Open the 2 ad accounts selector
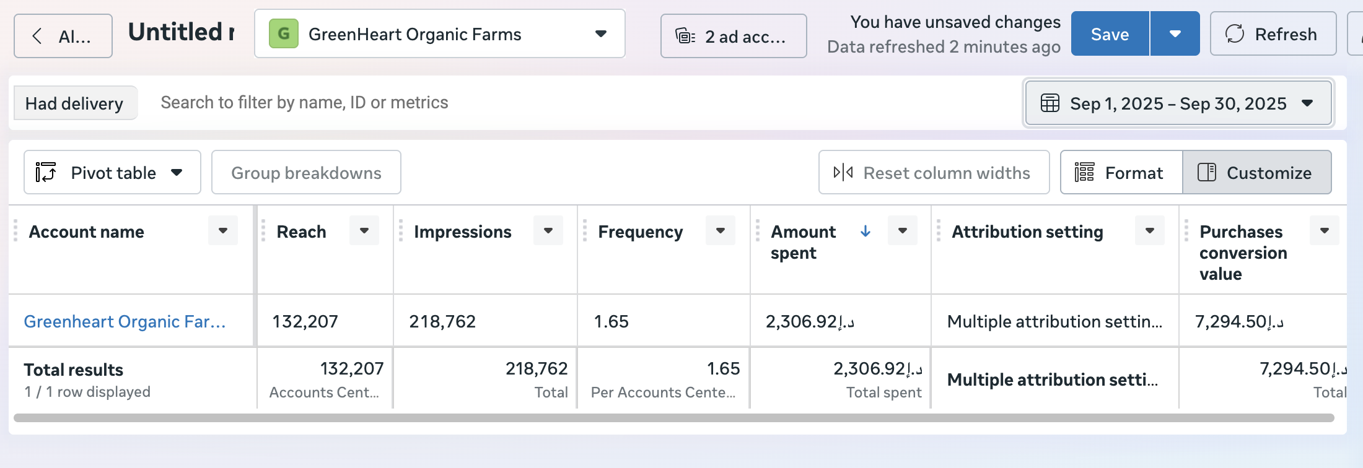The width and height of the screenshot is (1363, 468). tap(734, 37)
